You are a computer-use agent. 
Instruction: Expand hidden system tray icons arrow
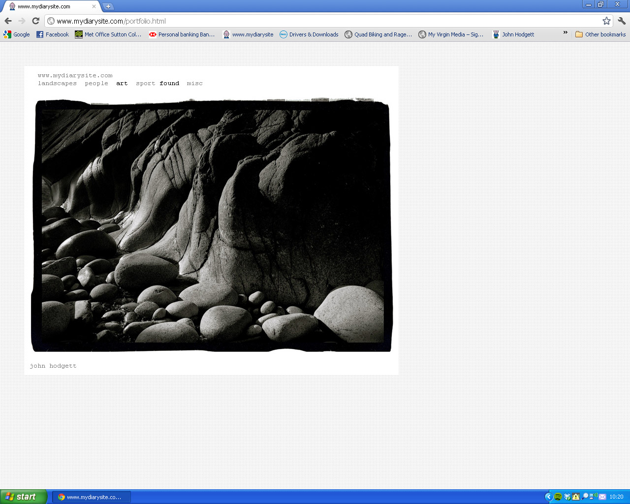[x=548, y=497]
